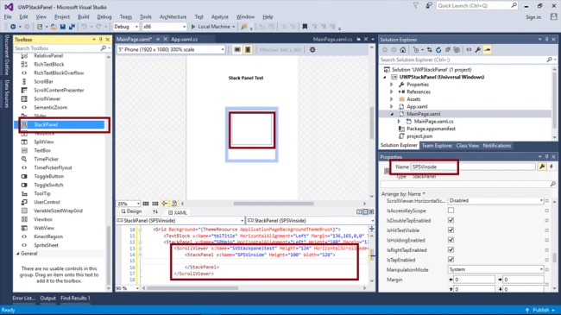Click Sign in link
The height and width of the screenshot is (315, 561).
click(533, 17)
